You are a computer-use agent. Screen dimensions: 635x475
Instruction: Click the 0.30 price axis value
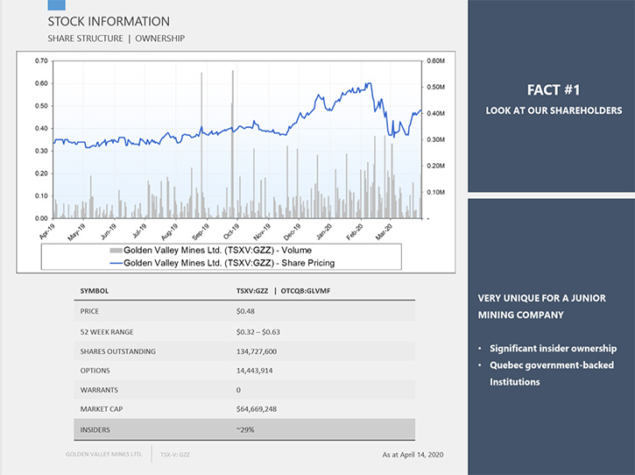coord(41,151)
